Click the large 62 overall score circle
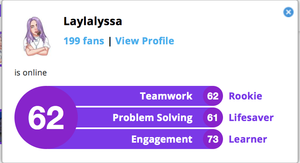300x163 pixels. point(46,117)
